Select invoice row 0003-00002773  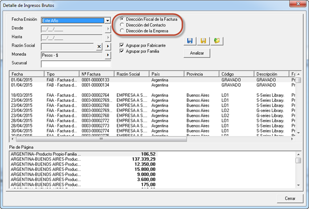coord(153,126)
